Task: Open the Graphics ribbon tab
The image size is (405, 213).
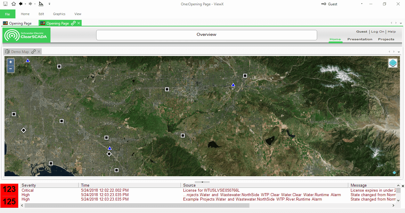Action: tap(59, 14)
